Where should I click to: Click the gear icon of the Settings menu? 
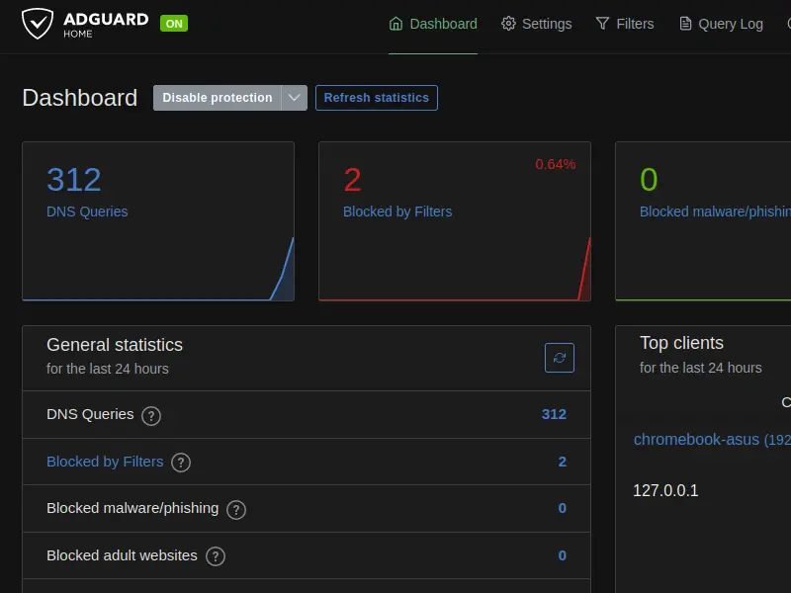click(x=509, y=24)
